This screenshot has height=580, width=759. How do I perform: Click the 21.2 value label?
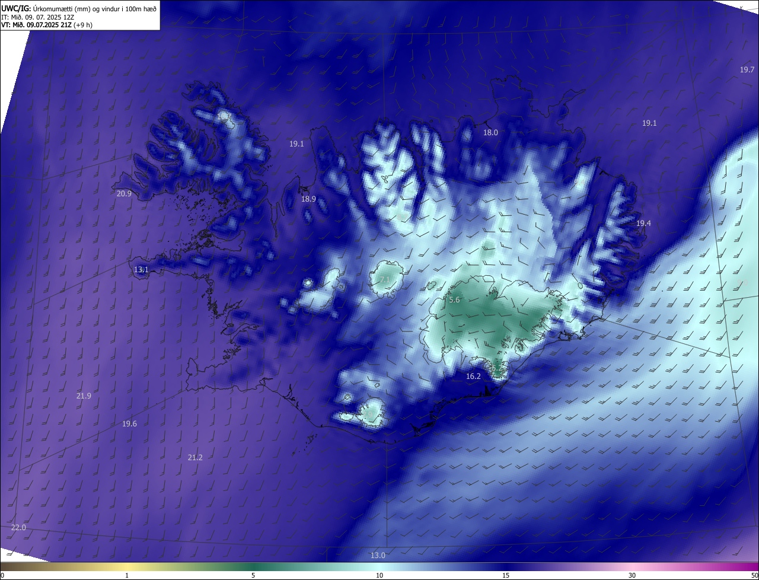coord(195,458)
